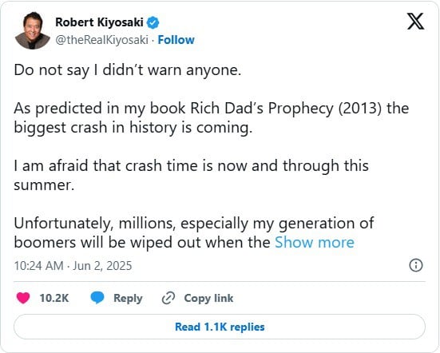Click the blue reply bubble icon
Screen dimensions: 440x353
[x=97, y=298]
